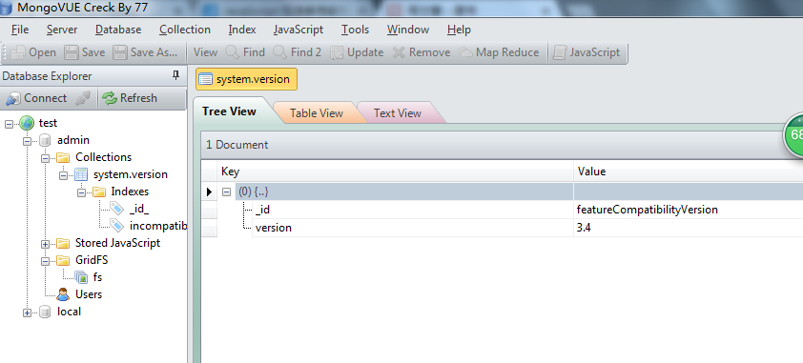
Task: Select the GridFS folder icon
Action: pyautogui.click(x=63, y=261)
